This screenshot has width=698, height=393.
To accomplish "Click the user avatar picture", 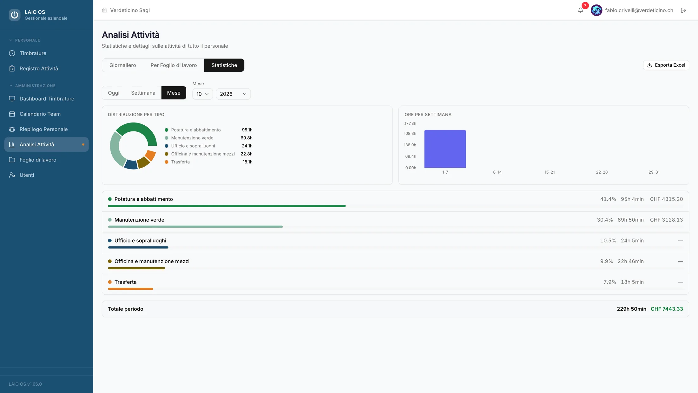I will click(x=596, y=10).
